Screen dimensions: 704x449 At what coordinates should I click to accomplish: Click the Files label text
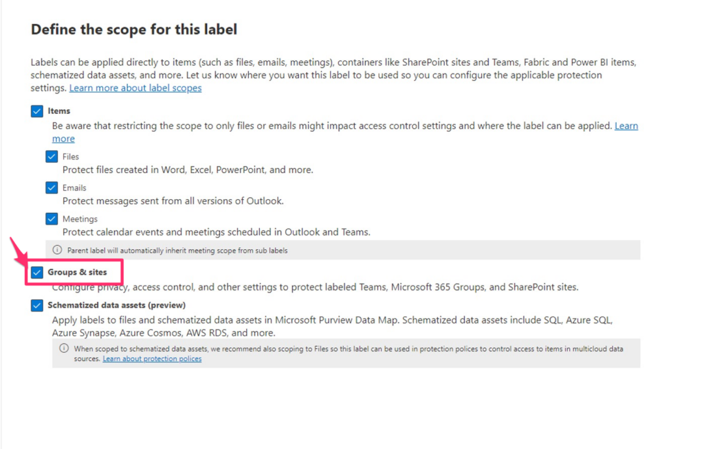[x=70, y=157]
